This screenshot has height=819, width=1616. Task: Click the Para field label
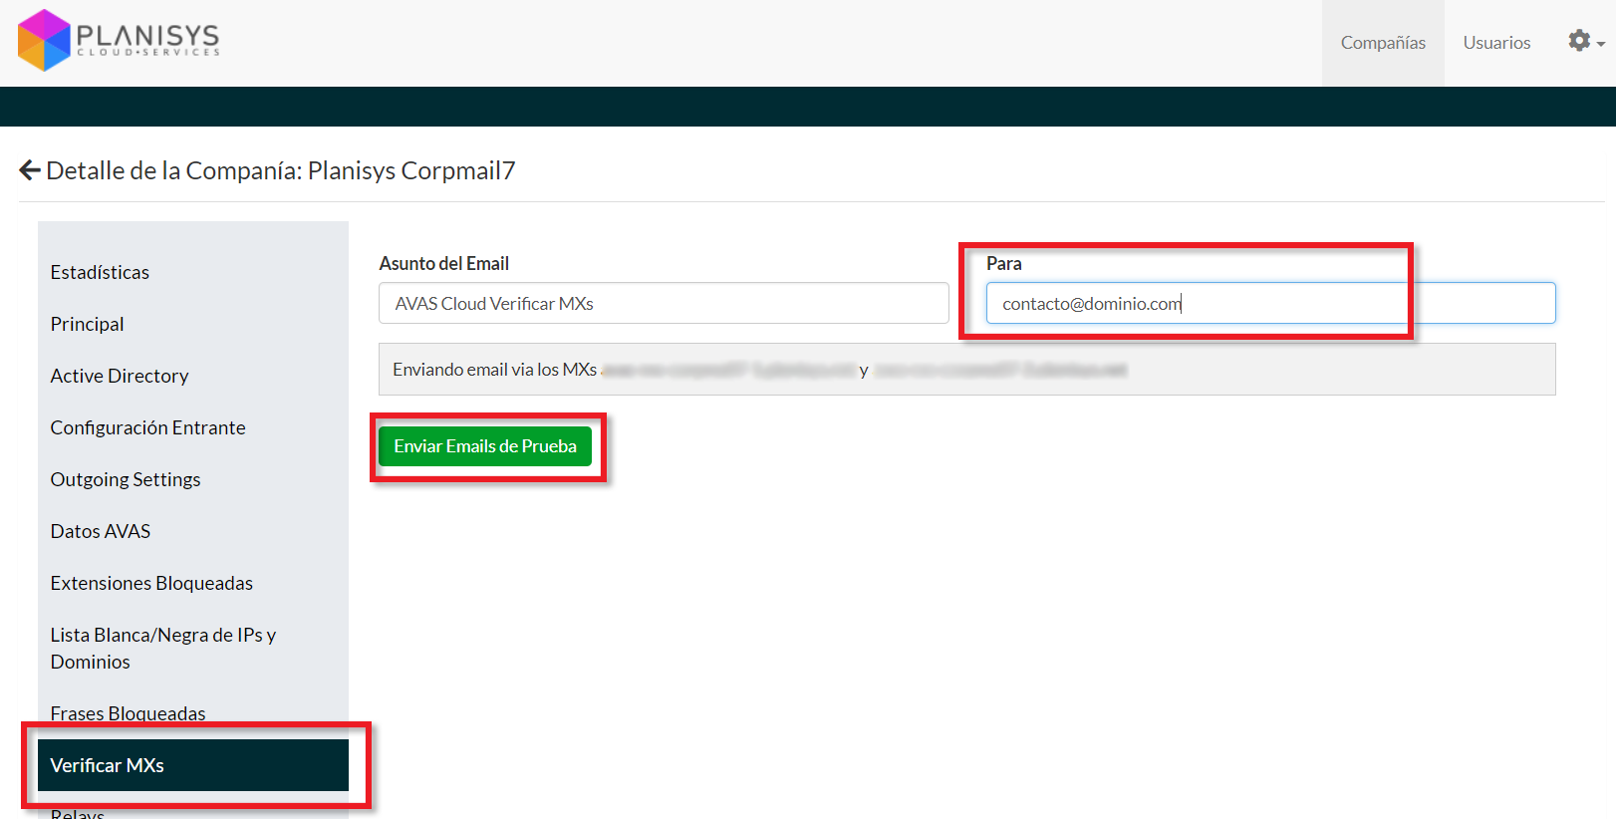click(x=1004, y=263)
